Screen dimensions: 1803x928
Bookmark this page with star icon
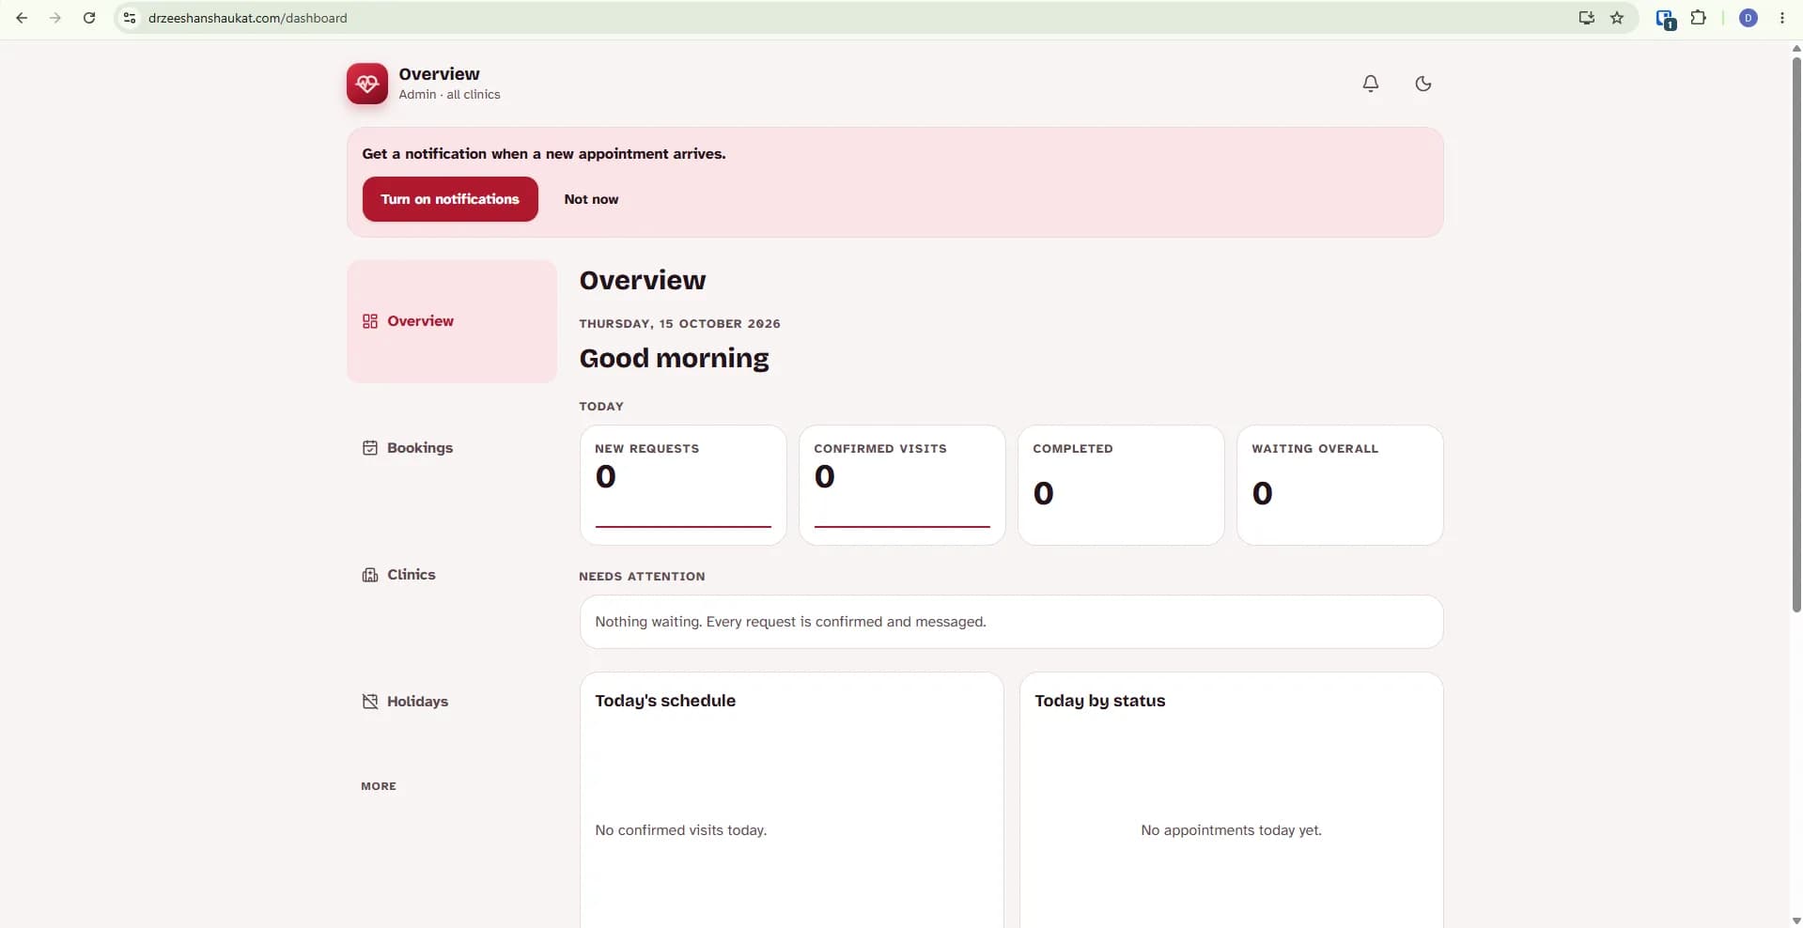(x=1617, y=18)
